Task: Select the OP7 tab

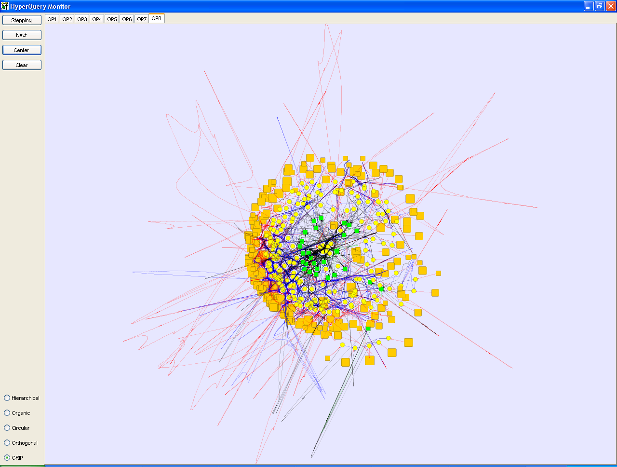Action: coord(142,19)
